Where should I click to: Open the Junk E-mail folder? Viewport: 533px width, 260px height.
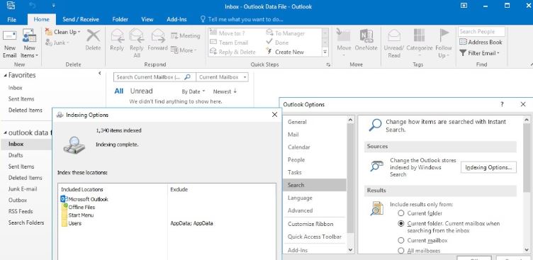[23, 189]
